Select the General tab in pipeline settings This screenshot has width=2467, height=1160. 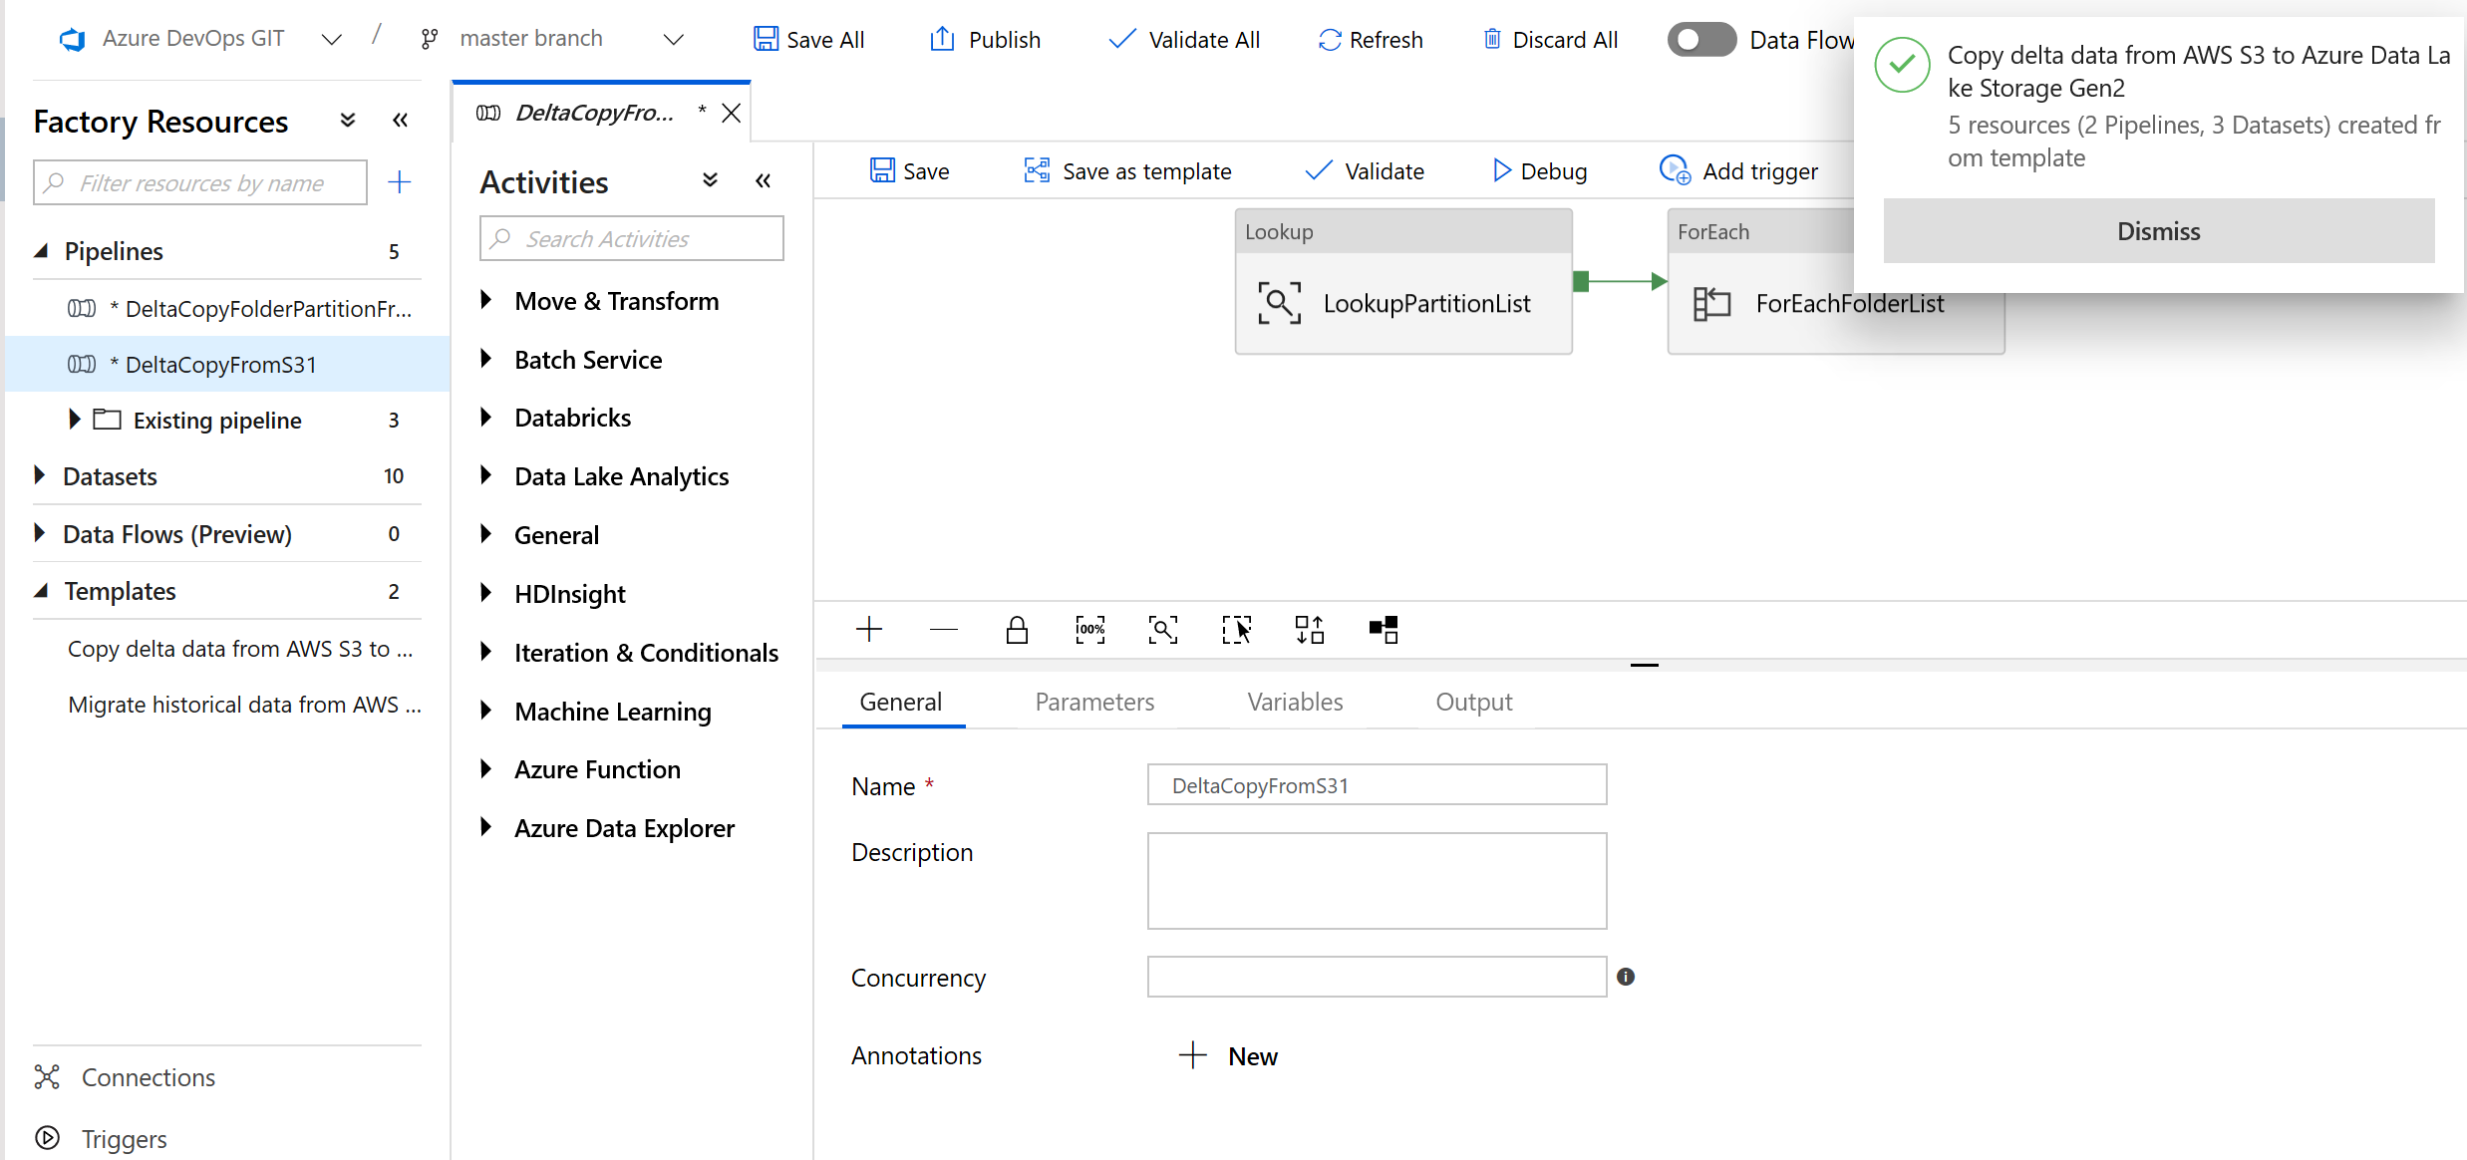coord(900,702)
